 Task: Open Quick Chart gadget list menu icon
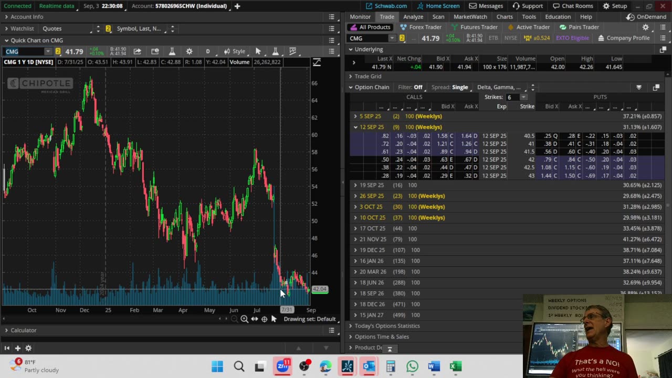tap(331, 40)
